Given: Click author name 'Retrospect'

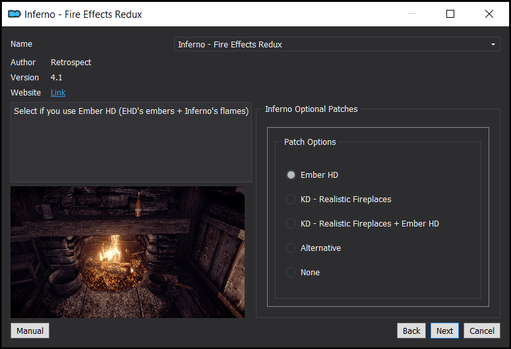Looking at the screenshot, I should (x=71, y=63).
